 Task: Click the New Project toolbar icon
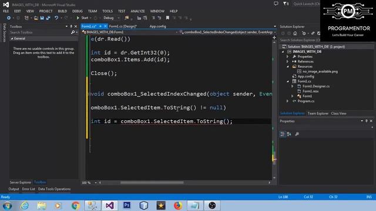coord(26,18)
